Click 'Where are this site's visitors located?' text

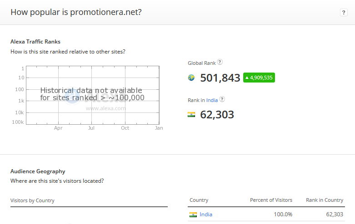57,181
